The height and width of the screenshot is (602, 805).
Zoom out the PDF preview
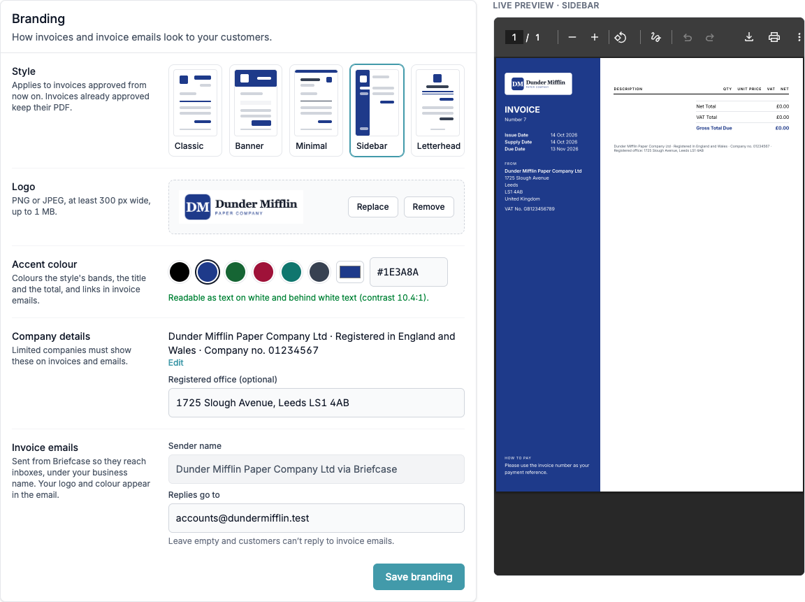[572, 38]
